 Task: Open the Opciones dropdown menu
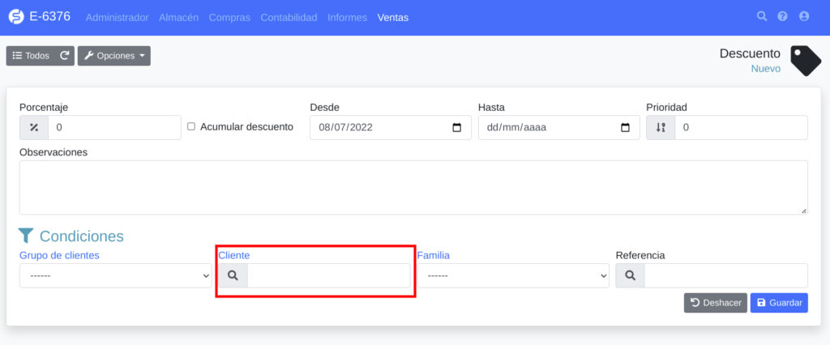[114, 56]
